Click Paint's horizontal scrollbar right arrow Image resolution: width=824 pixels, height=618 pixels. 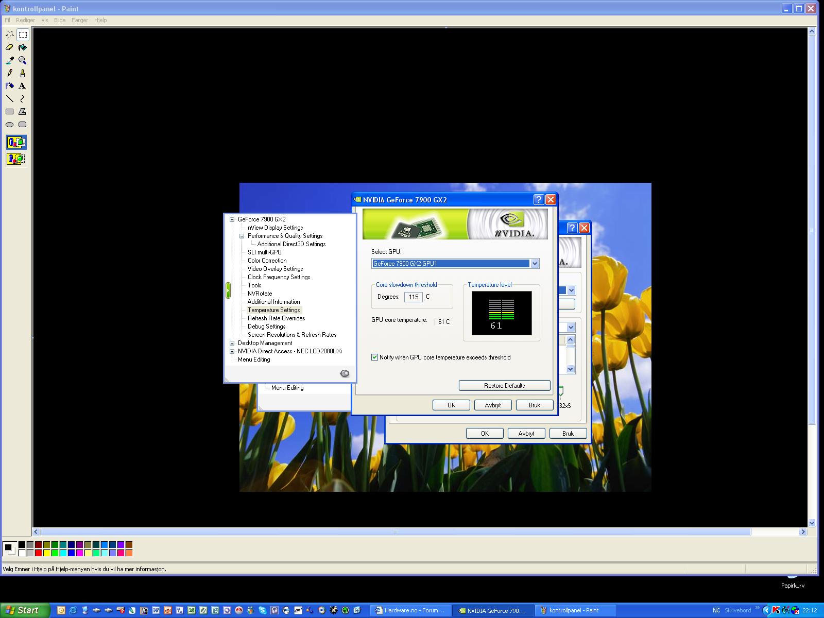(x=803, y=532)
